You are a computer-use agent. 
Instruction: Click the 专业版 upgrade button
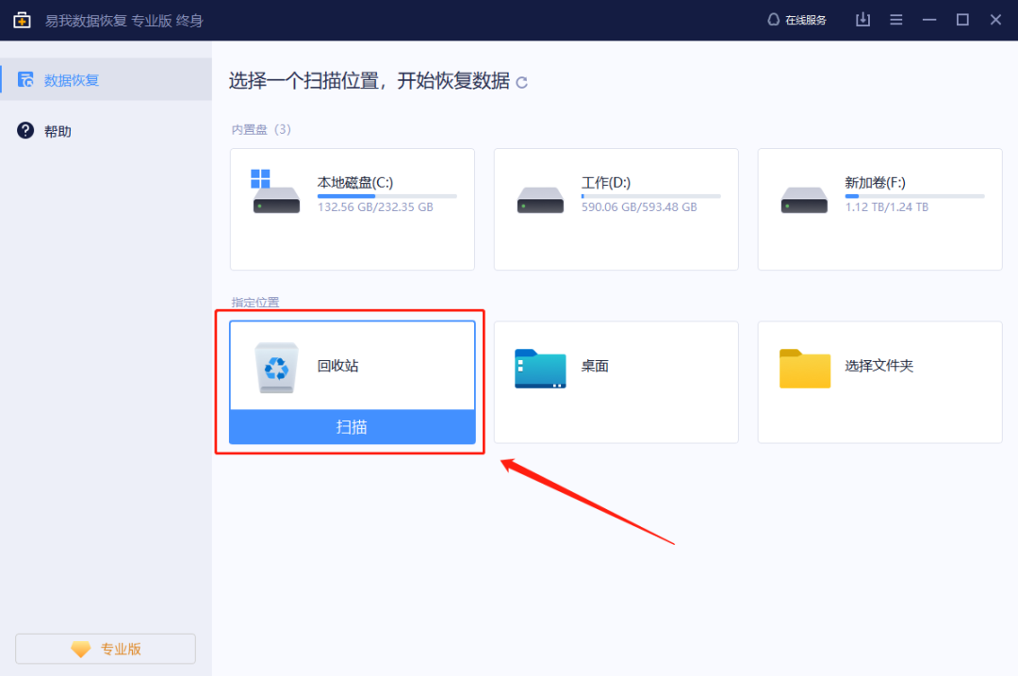click(106, 649)
